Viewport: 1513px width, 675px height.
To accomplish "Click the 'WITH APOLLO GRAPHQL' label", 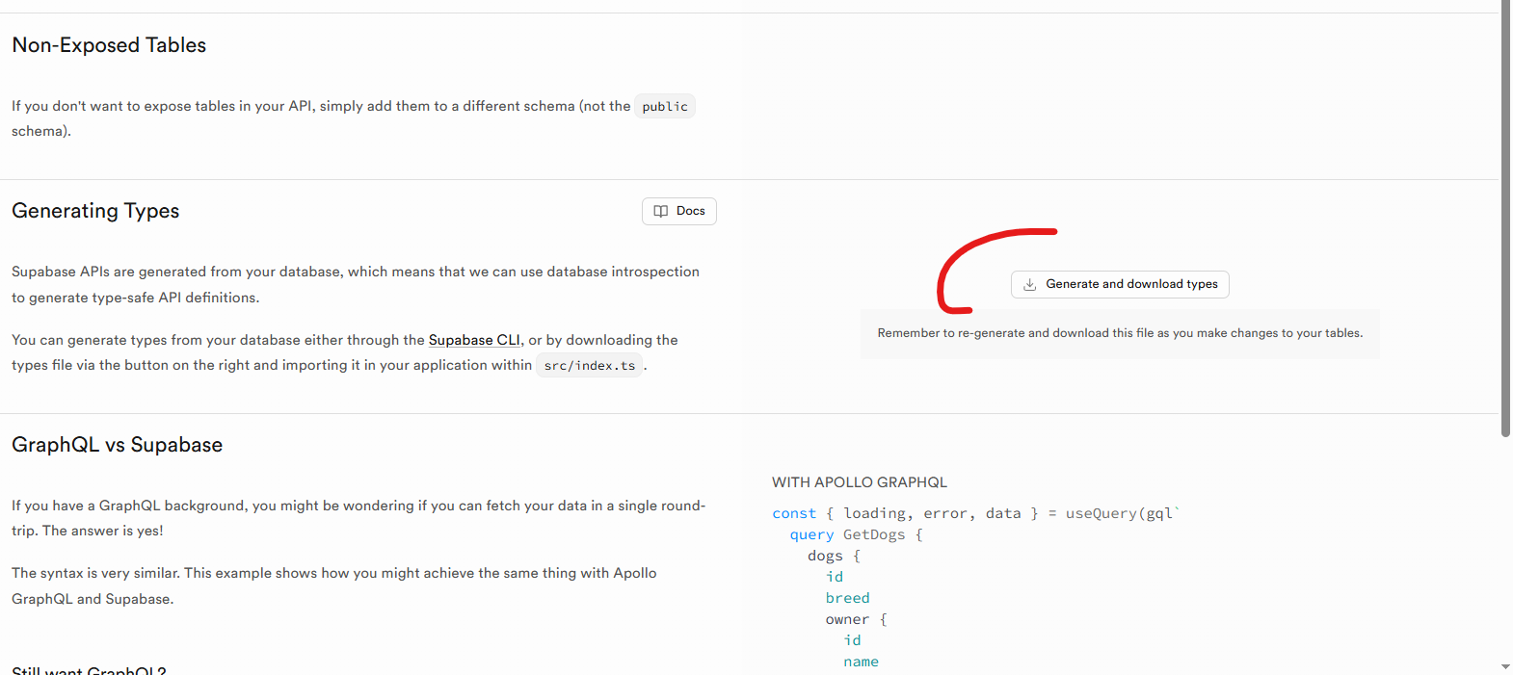I will coord(860,482).
